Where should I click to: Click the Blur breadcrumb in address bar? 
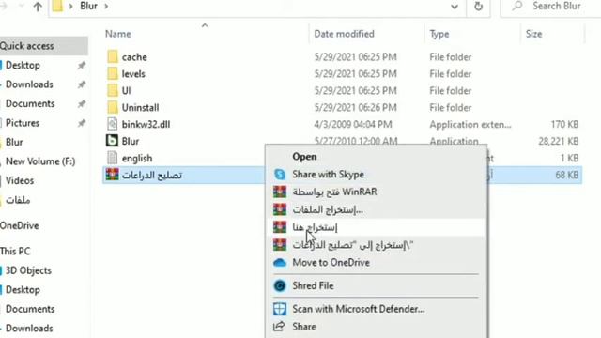88,7
